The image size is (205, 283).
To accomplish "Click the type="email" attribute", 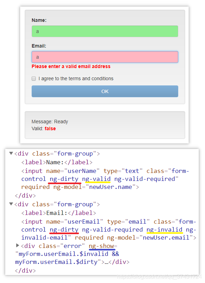I will point(128,222).
